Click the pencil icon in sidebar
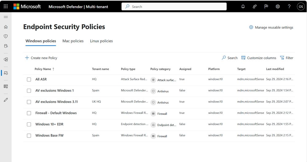The height and width of the screenshot is (162, 307). [6, 100]
